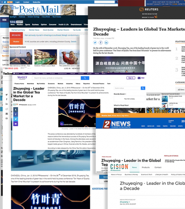Open WRAL Weather menu item

click(20, 25)
